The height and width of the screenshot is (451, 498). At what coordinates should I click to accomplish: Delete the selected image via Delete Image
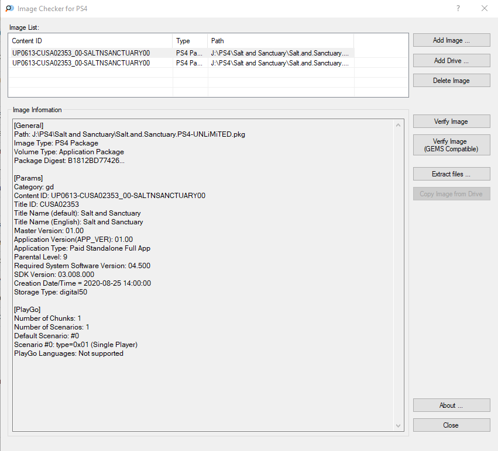pos(451,81)
